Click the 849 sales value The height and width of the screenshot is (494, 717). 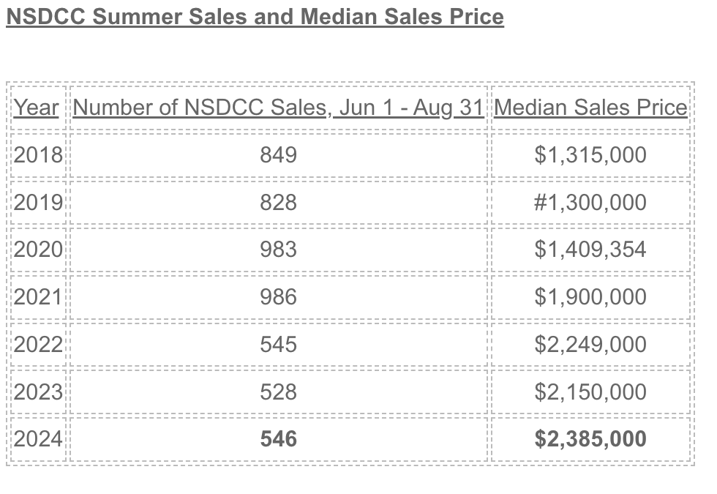[279, 155]
